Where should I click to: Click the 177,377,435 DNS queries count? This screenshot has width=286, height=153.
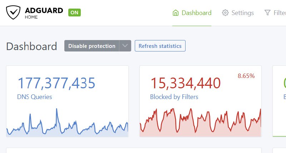(56, 83)
